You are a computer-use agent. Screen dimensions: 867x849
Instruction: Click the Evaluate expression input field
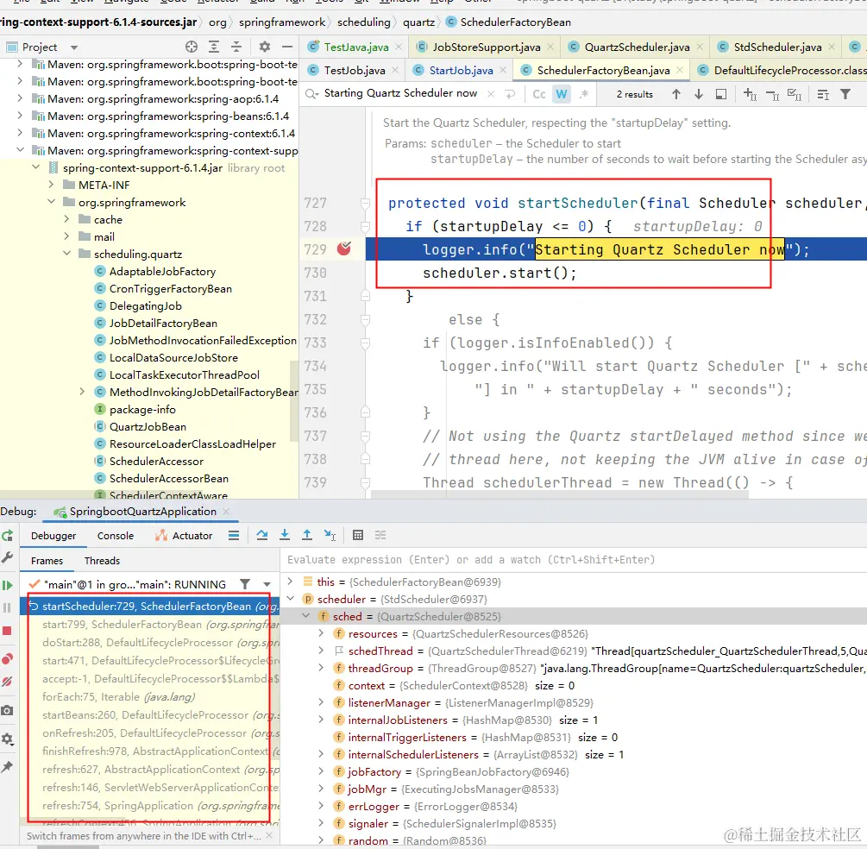pos(574,560)
